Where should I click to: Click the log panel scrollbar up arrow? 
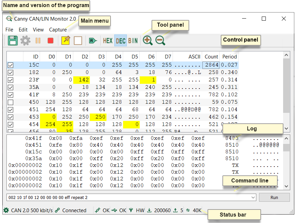point(287,139)
